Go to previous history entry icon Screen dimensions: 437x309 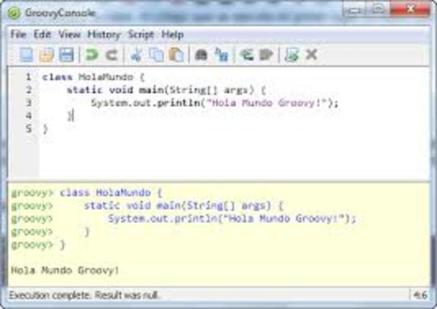point(246,55)
